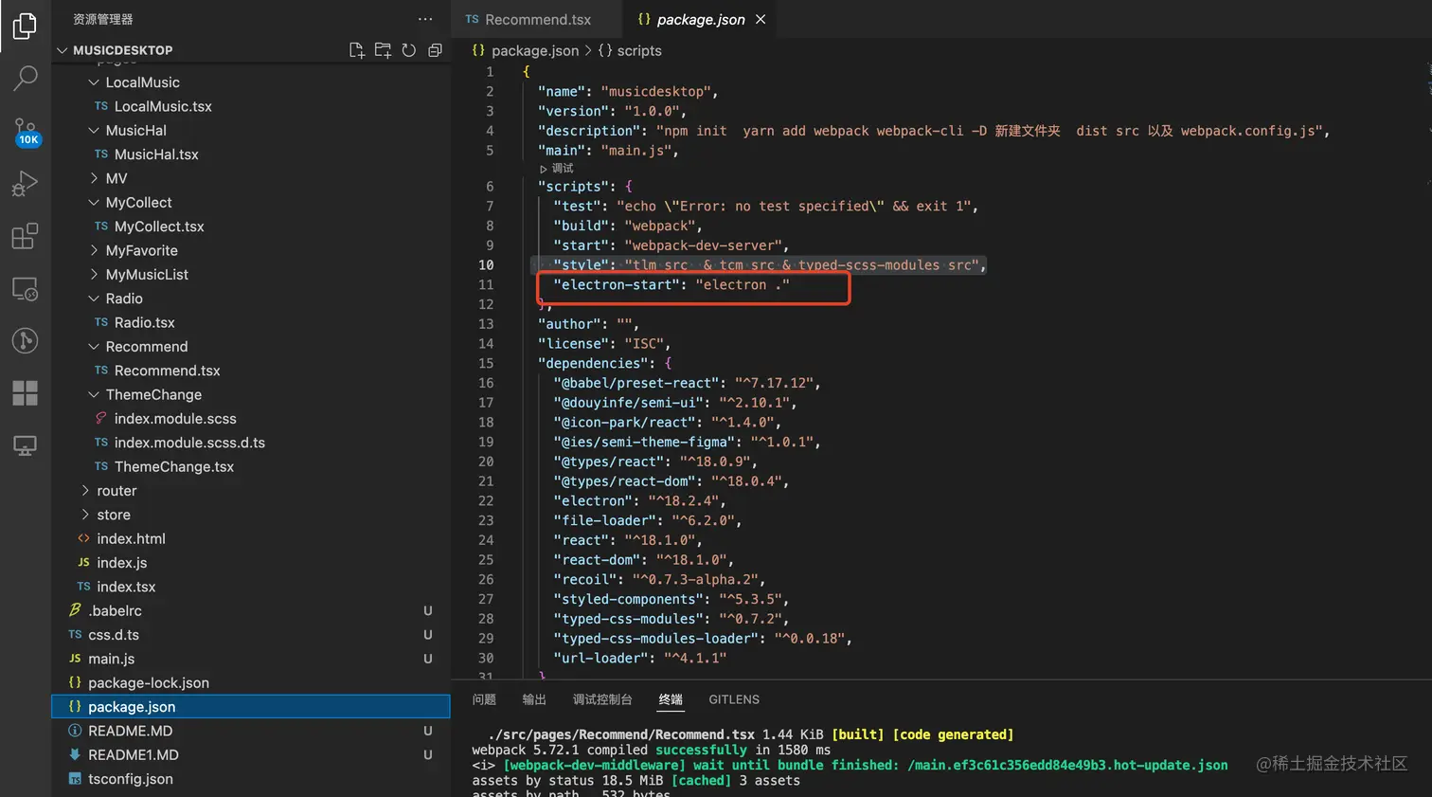Open tsconfig.json file
The image size is (1432, 797).
point(251,779)
